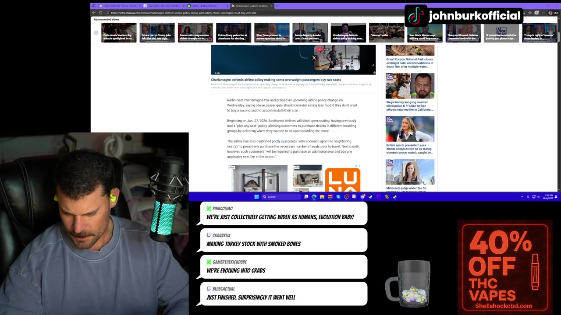Reload the page with the refresh icon

click(x=100, y=13)
